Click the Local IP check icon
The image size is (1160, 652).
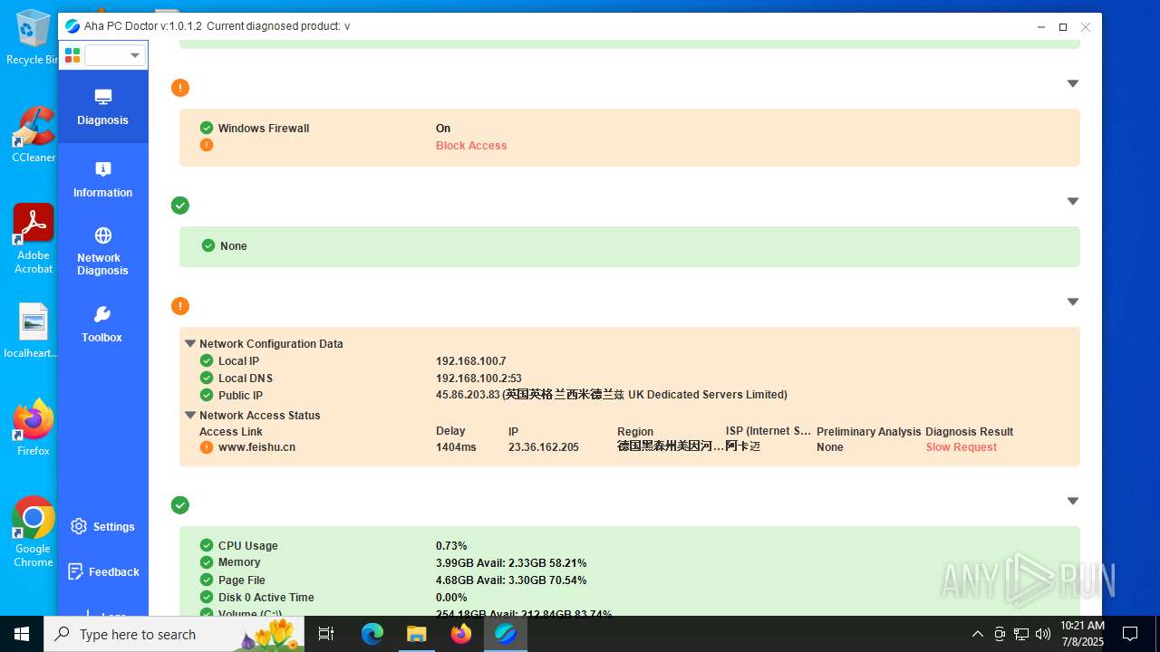pos(207,361)
